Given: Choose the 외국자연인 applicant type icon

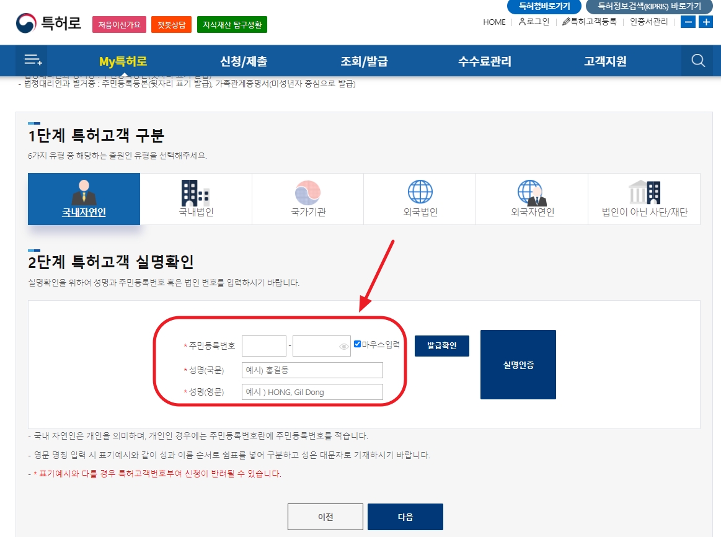Looking at the screenshot, I should coord(532,198).
